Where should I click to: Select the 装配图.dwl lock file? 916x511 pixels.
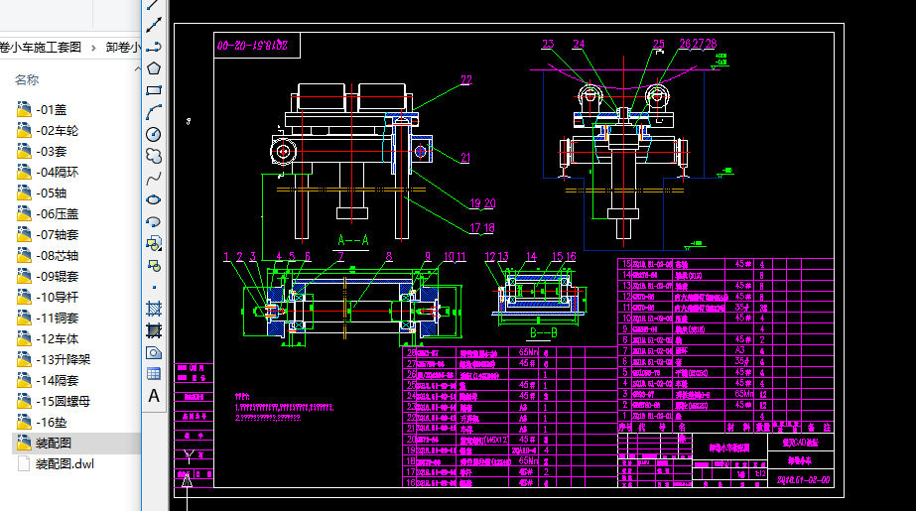65,463
